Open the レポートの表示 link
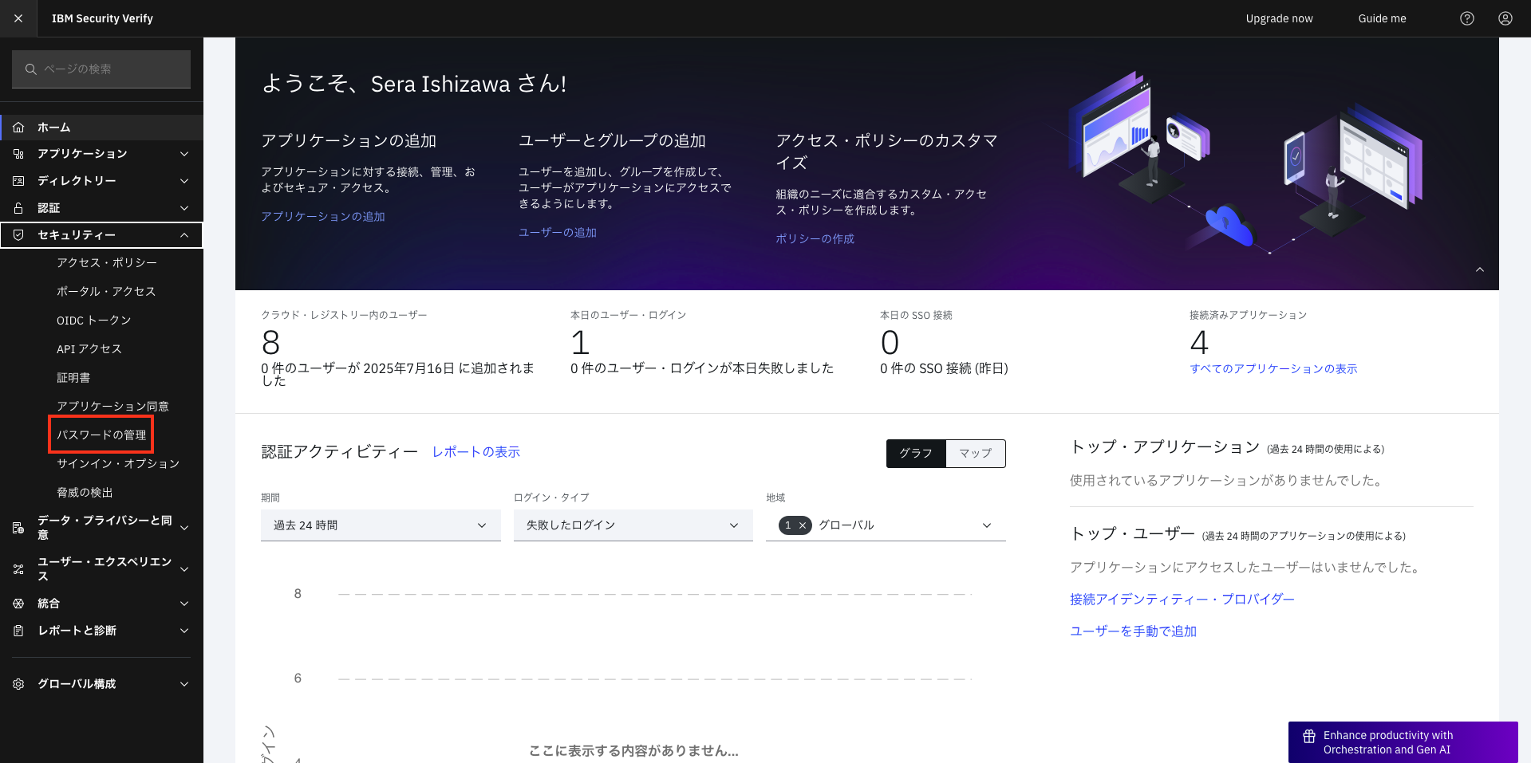This screenshot has width=1531, height=763. tap(476, 452)
